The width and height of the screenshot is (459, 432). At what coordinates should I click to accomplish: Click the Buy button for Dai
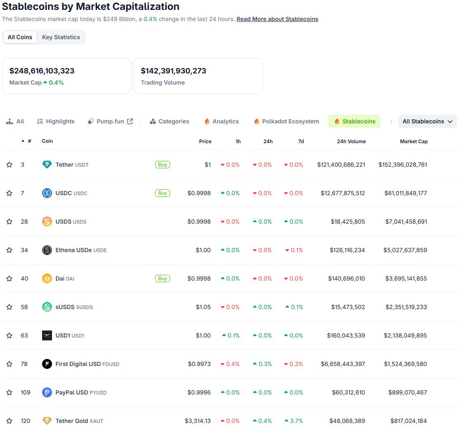[x=163, y=279]
